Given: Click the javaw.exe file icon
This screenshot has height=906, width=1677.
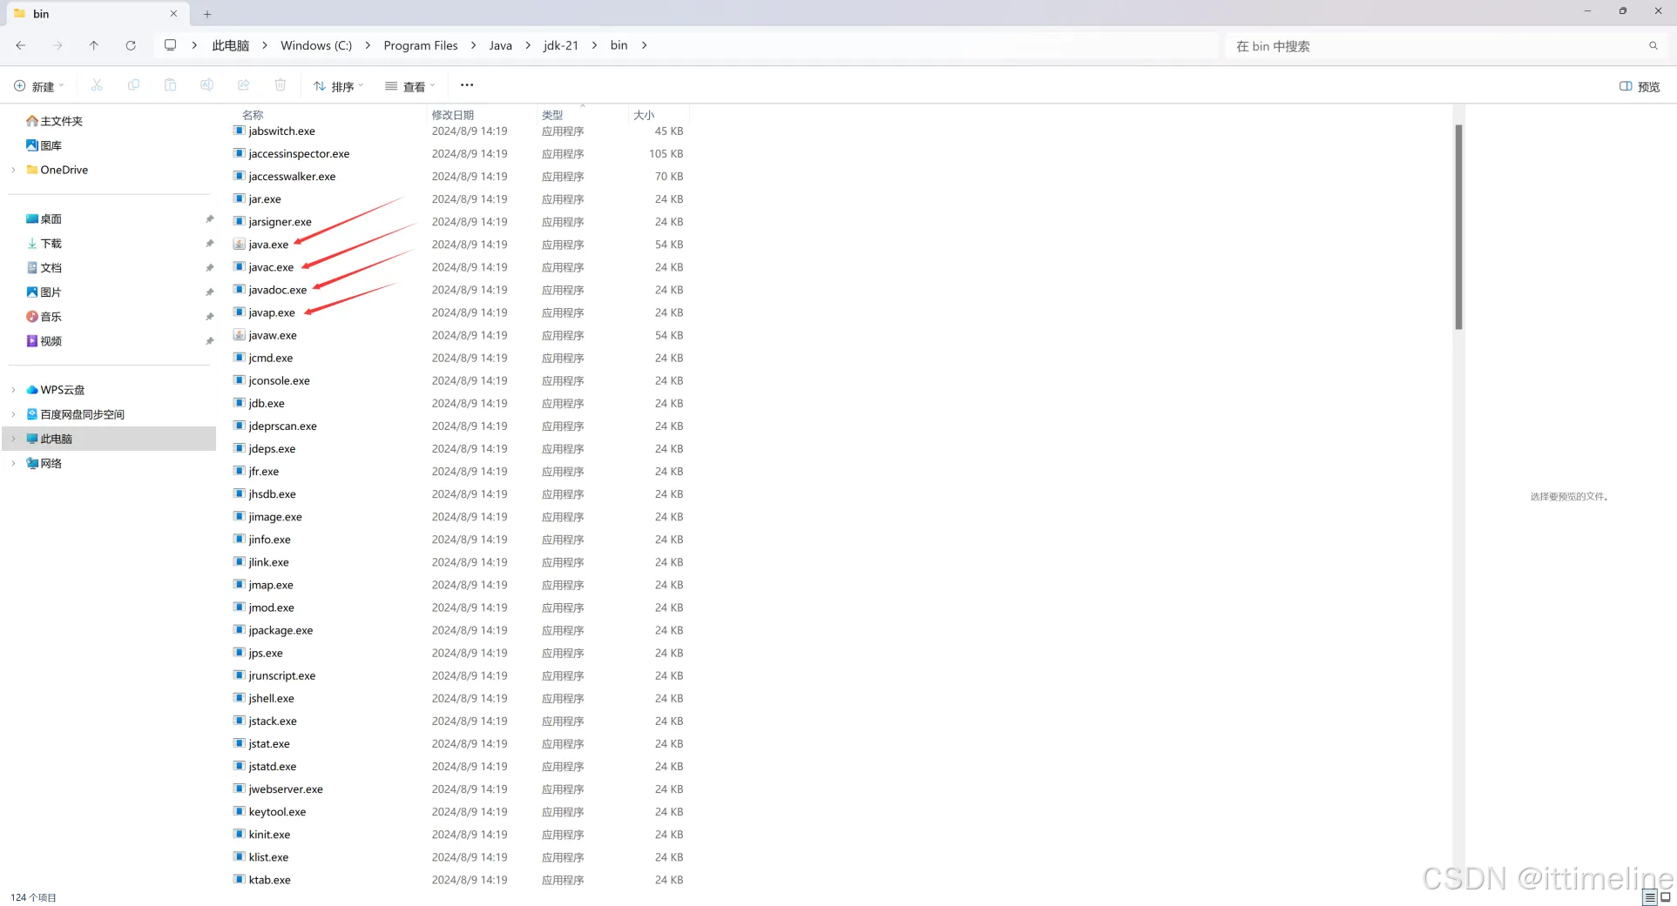Looking at the screenshot, I should tap(239, 335).
